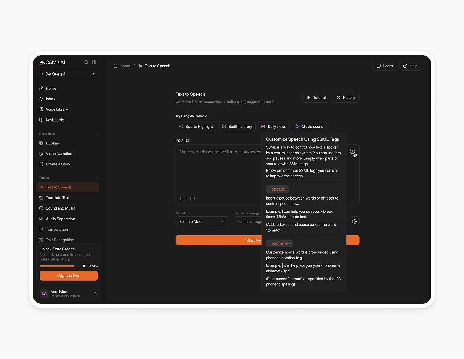Viewport: 464px width, 359px height.
Task: Navigate to Voice Library in the sidebar
Action: 57,109
